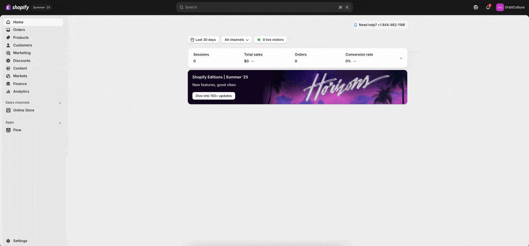Image resolution: width=529 pixels, height=246 pixels.
Task: Open the Discounts section
Action: (33, 61)
